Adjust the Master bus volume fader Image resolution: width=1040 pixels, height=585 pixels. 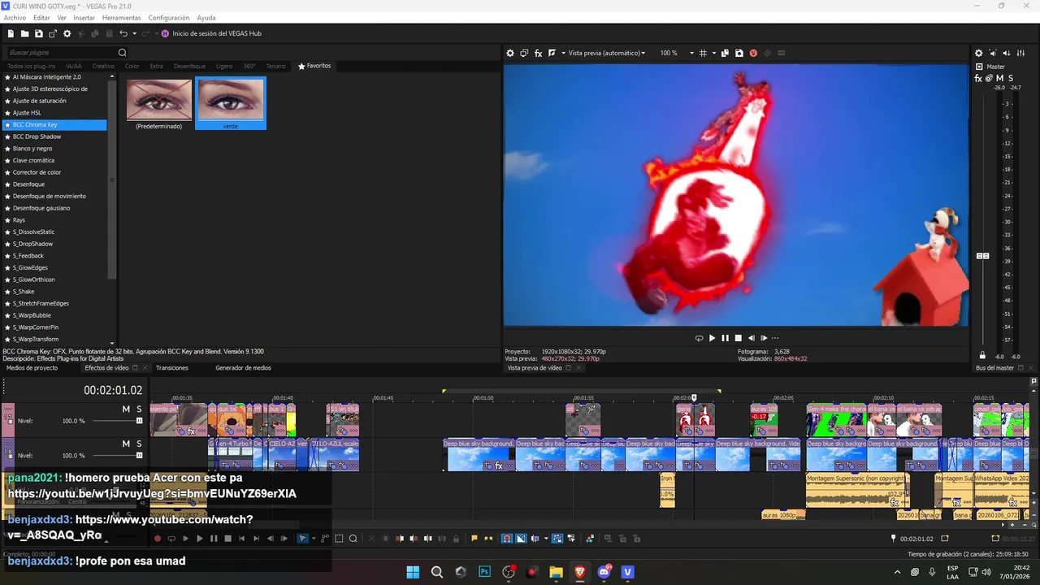[x=982, y=256]
